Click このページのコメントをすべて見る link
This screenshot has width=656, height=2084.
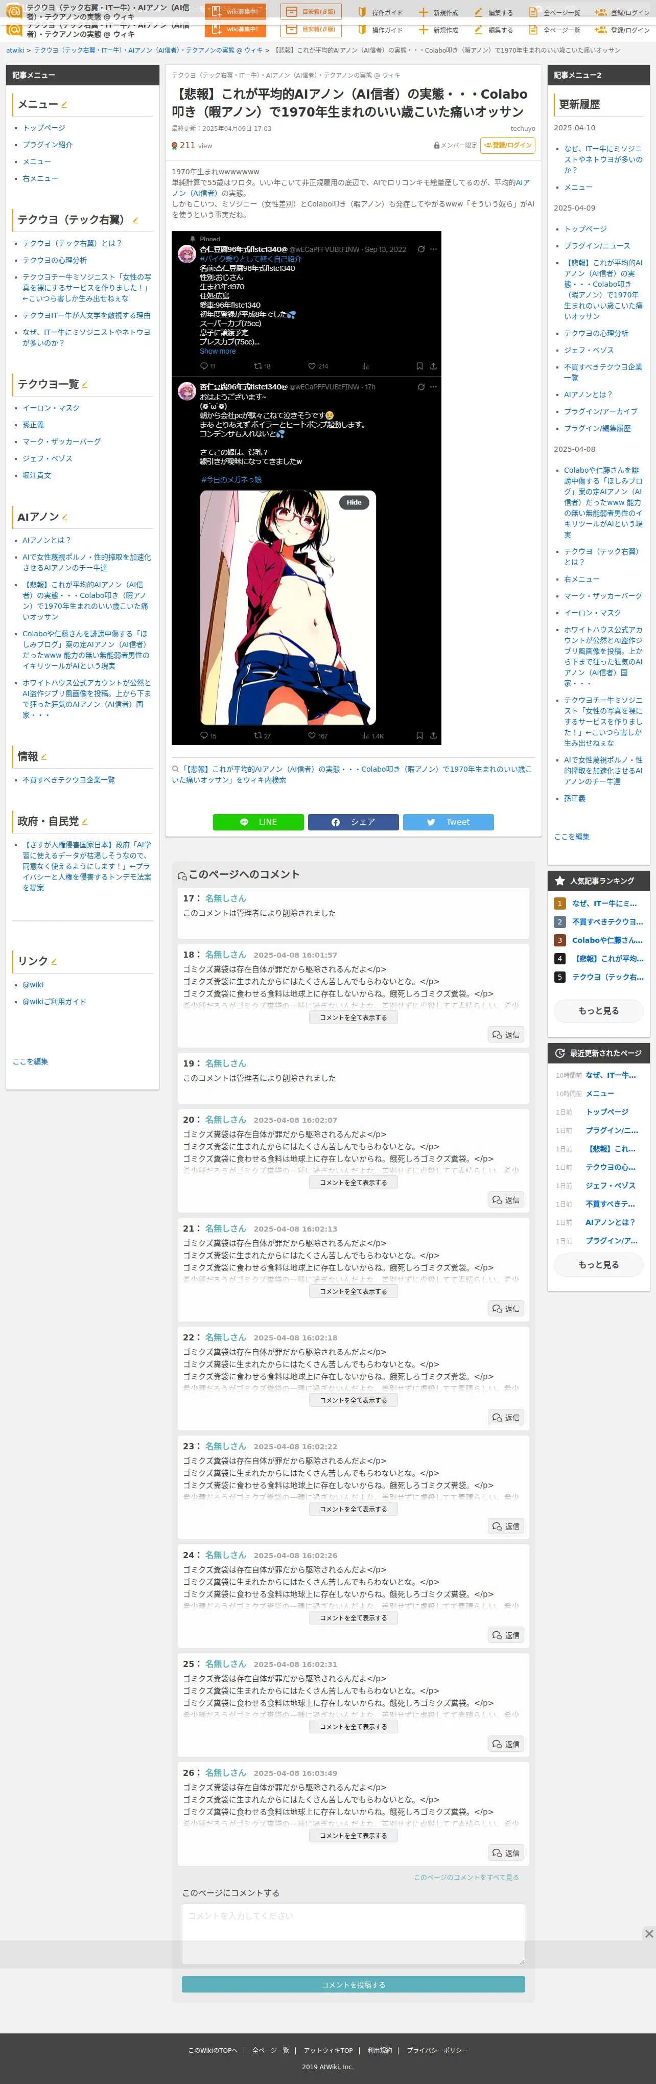point(467,1877)
